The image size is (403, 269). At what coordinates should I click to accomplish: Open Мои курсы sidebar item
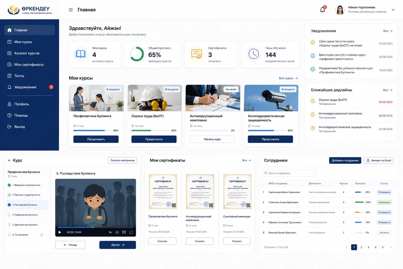tap(29, 42)
